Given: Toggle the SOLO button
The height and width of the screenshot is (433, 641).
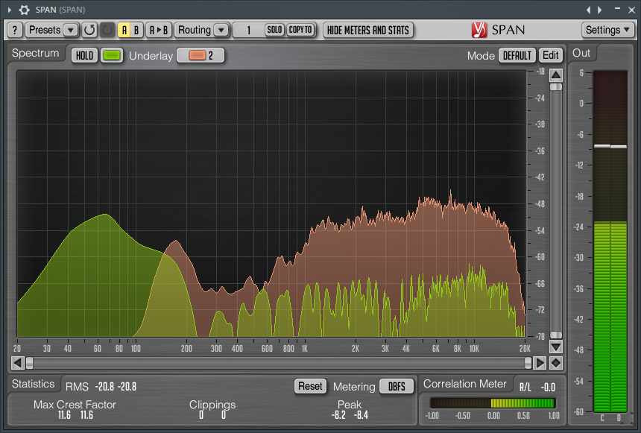Looking at the screenshot, I should [x=274, y=30].
